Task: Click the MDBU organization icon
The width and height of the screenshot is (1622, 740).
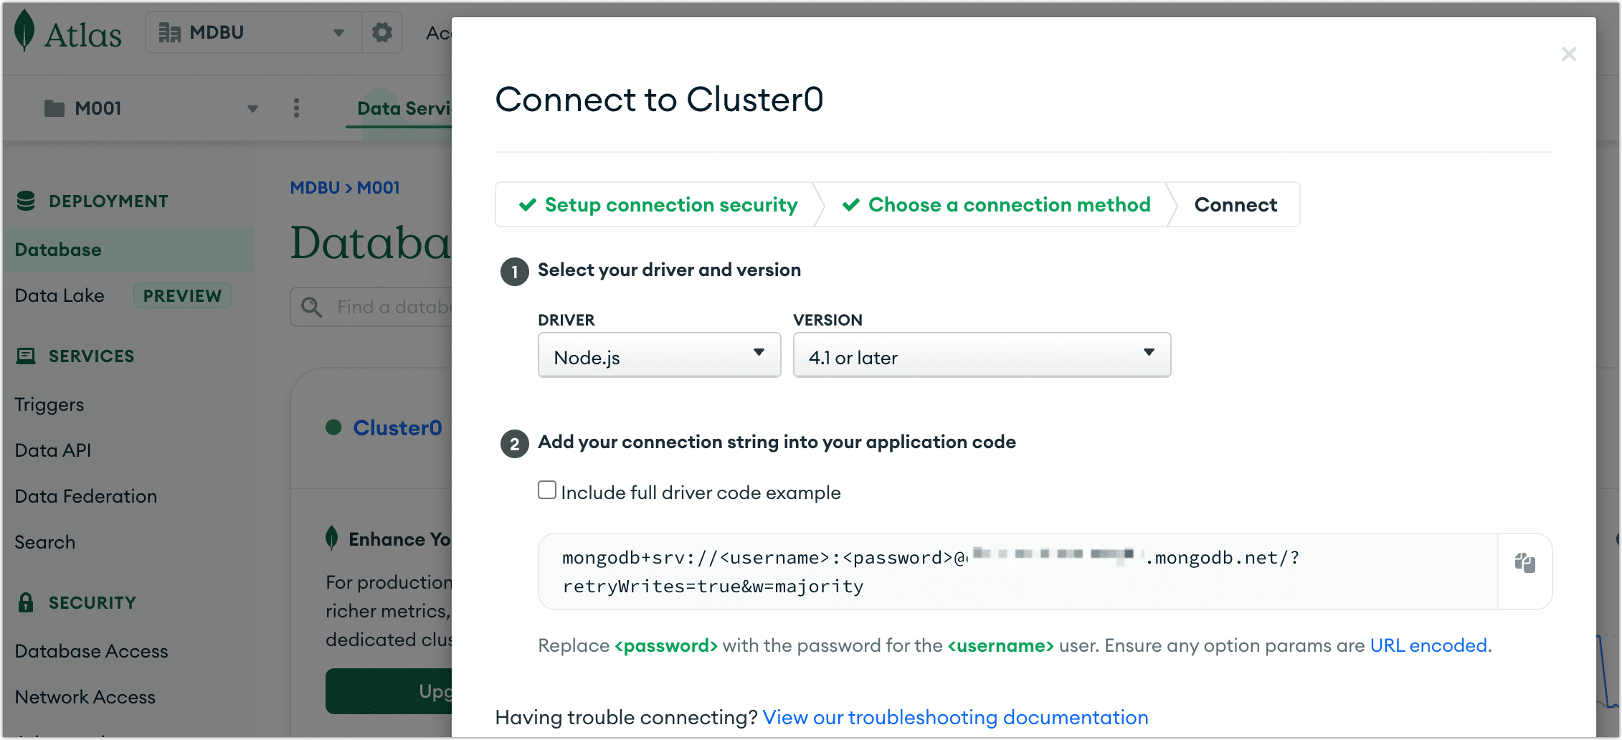Action: point(170,32)
